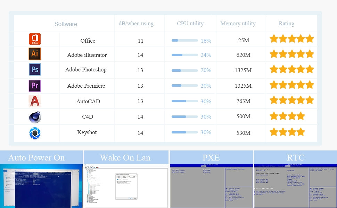337x208 pixels.
Task: Click the Adobe Photoshop Ps icon
Action: 35,69
